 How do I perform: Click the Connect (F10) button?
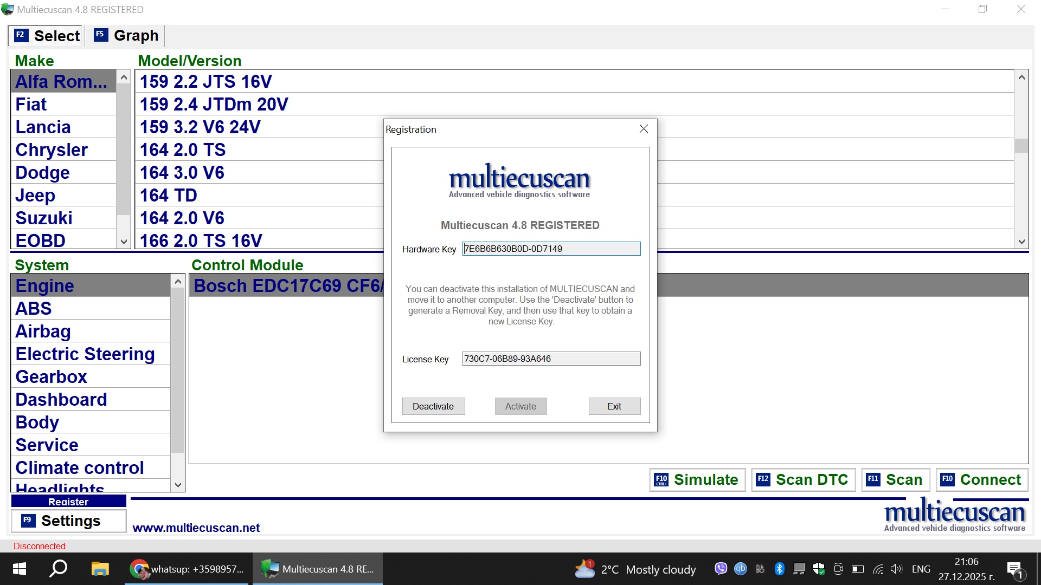981,479
